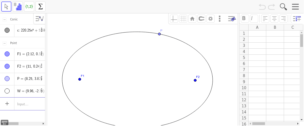Image resolution: width=304 pixels, height=126 pixels.
Task: Click the spreadsheet vertical scrollbar thumb
Action: pos(302,41)
